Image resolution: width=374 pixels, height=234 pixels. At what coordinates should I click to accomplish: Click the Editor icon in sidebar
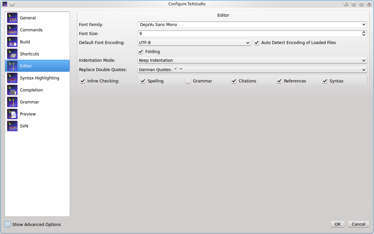pos(12,66)
